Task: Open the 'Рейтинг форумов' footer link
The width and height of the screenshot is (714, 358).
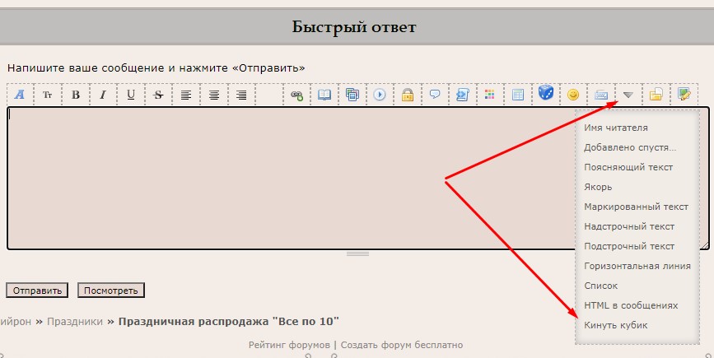Action: click(289, 345)
